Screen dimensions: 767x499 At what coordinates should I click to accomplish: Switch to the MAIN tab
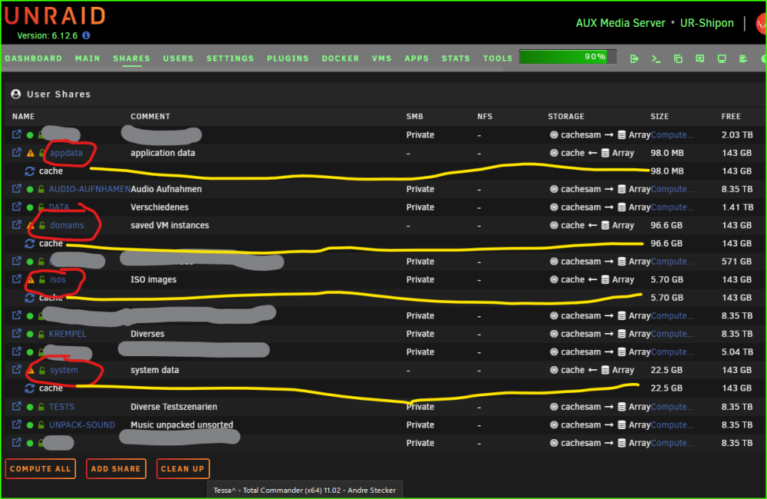(x=87, y=58)
